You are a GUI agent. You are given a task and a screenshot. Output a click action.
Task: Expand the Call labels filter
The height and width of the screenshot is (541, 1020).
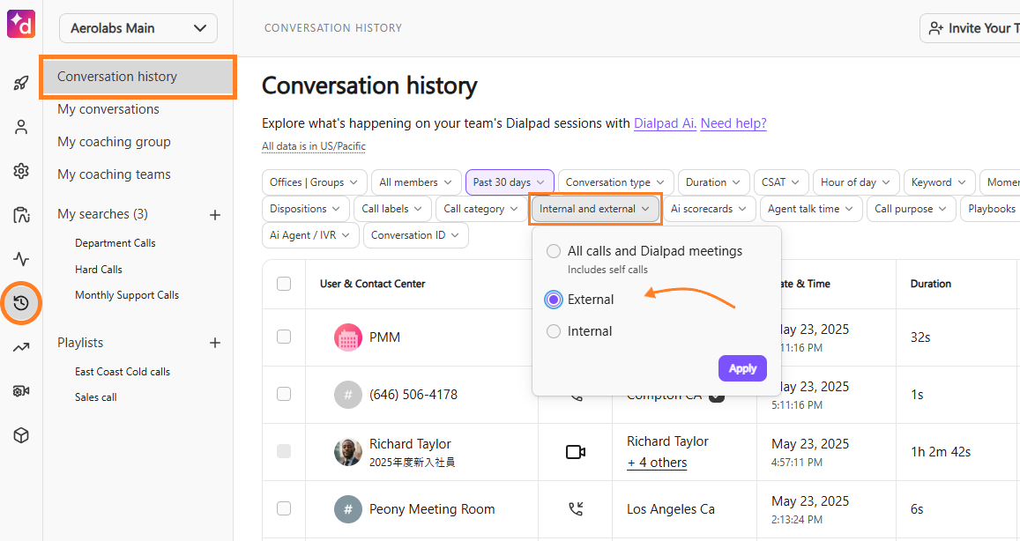tap(392, 209)
